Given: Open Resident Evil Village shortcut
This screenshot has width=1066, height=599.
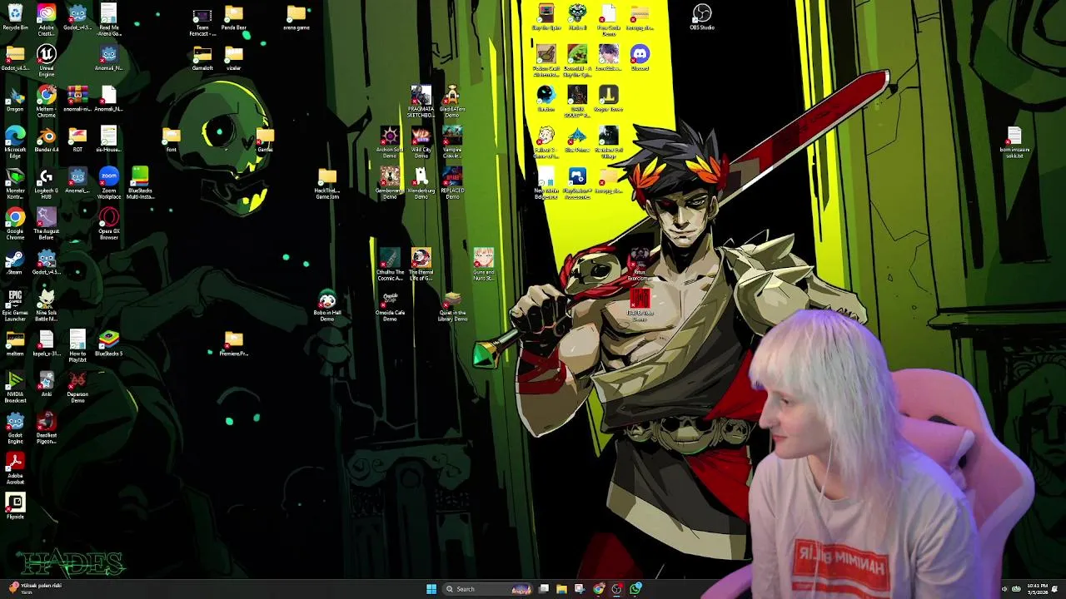Looking at the screenshot, I should pos(608,142).
